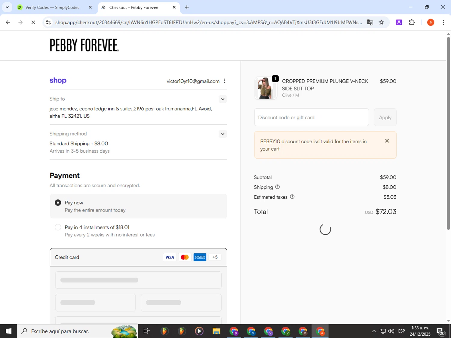Switch to the Checkout - Pebby Forevee tab
Screen dimensions: 451x338
(139, 7)
